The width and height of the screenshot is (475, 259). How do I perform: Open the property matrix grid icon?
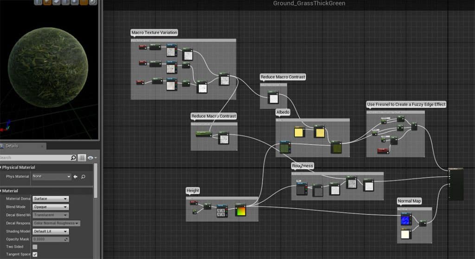[x=82, y=158]
